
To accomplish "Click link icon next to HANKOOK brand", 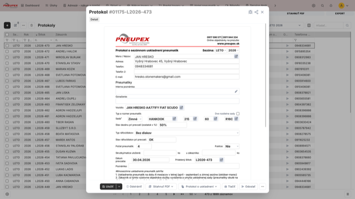I will [174, 118].
